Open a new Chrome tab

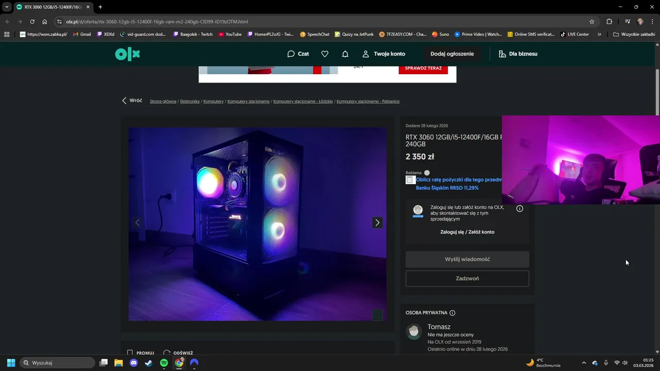pyautogui.click(x=100, y=7)
